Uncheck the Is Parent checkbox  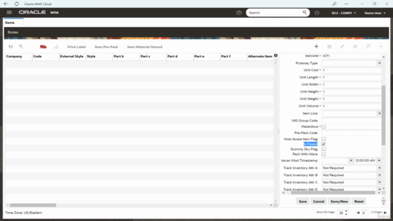pyautogui.click(x=324, y=144)
